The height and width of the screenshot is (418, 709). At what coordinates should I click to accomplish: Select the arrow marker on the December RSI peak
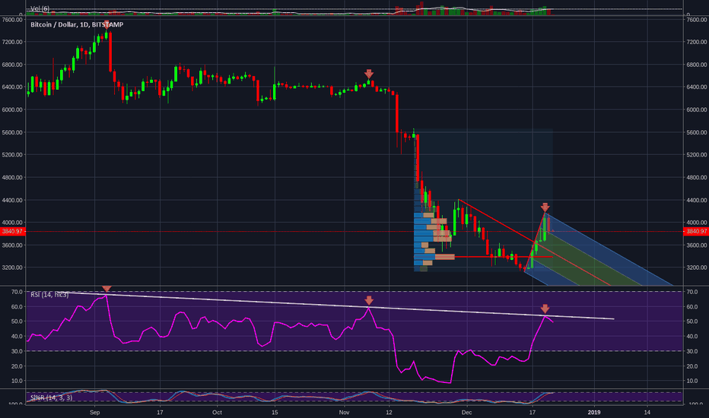(545, 309)
